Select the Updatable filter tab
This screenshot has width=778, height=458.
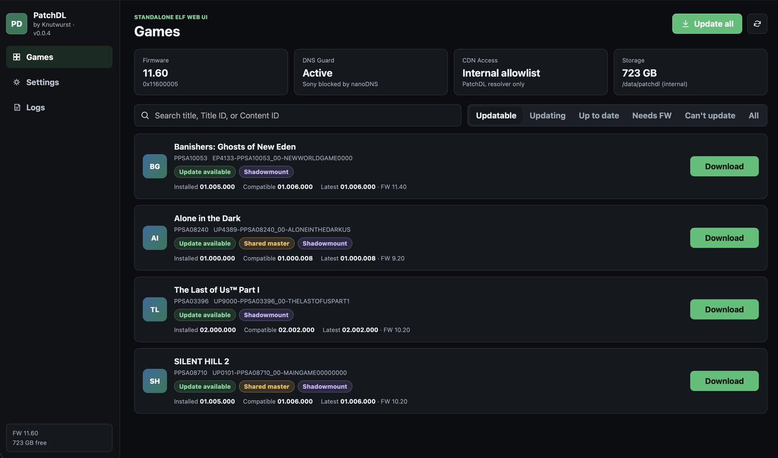pos(496,116)
